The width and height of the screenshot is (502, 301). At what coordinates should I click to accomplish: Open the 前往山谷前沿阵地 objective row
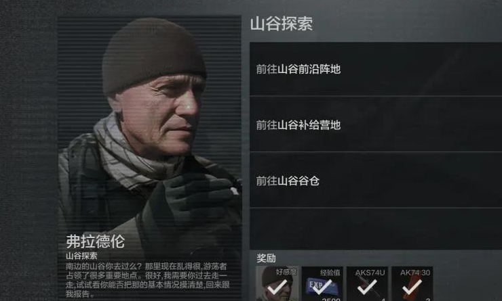pos(376,69)
